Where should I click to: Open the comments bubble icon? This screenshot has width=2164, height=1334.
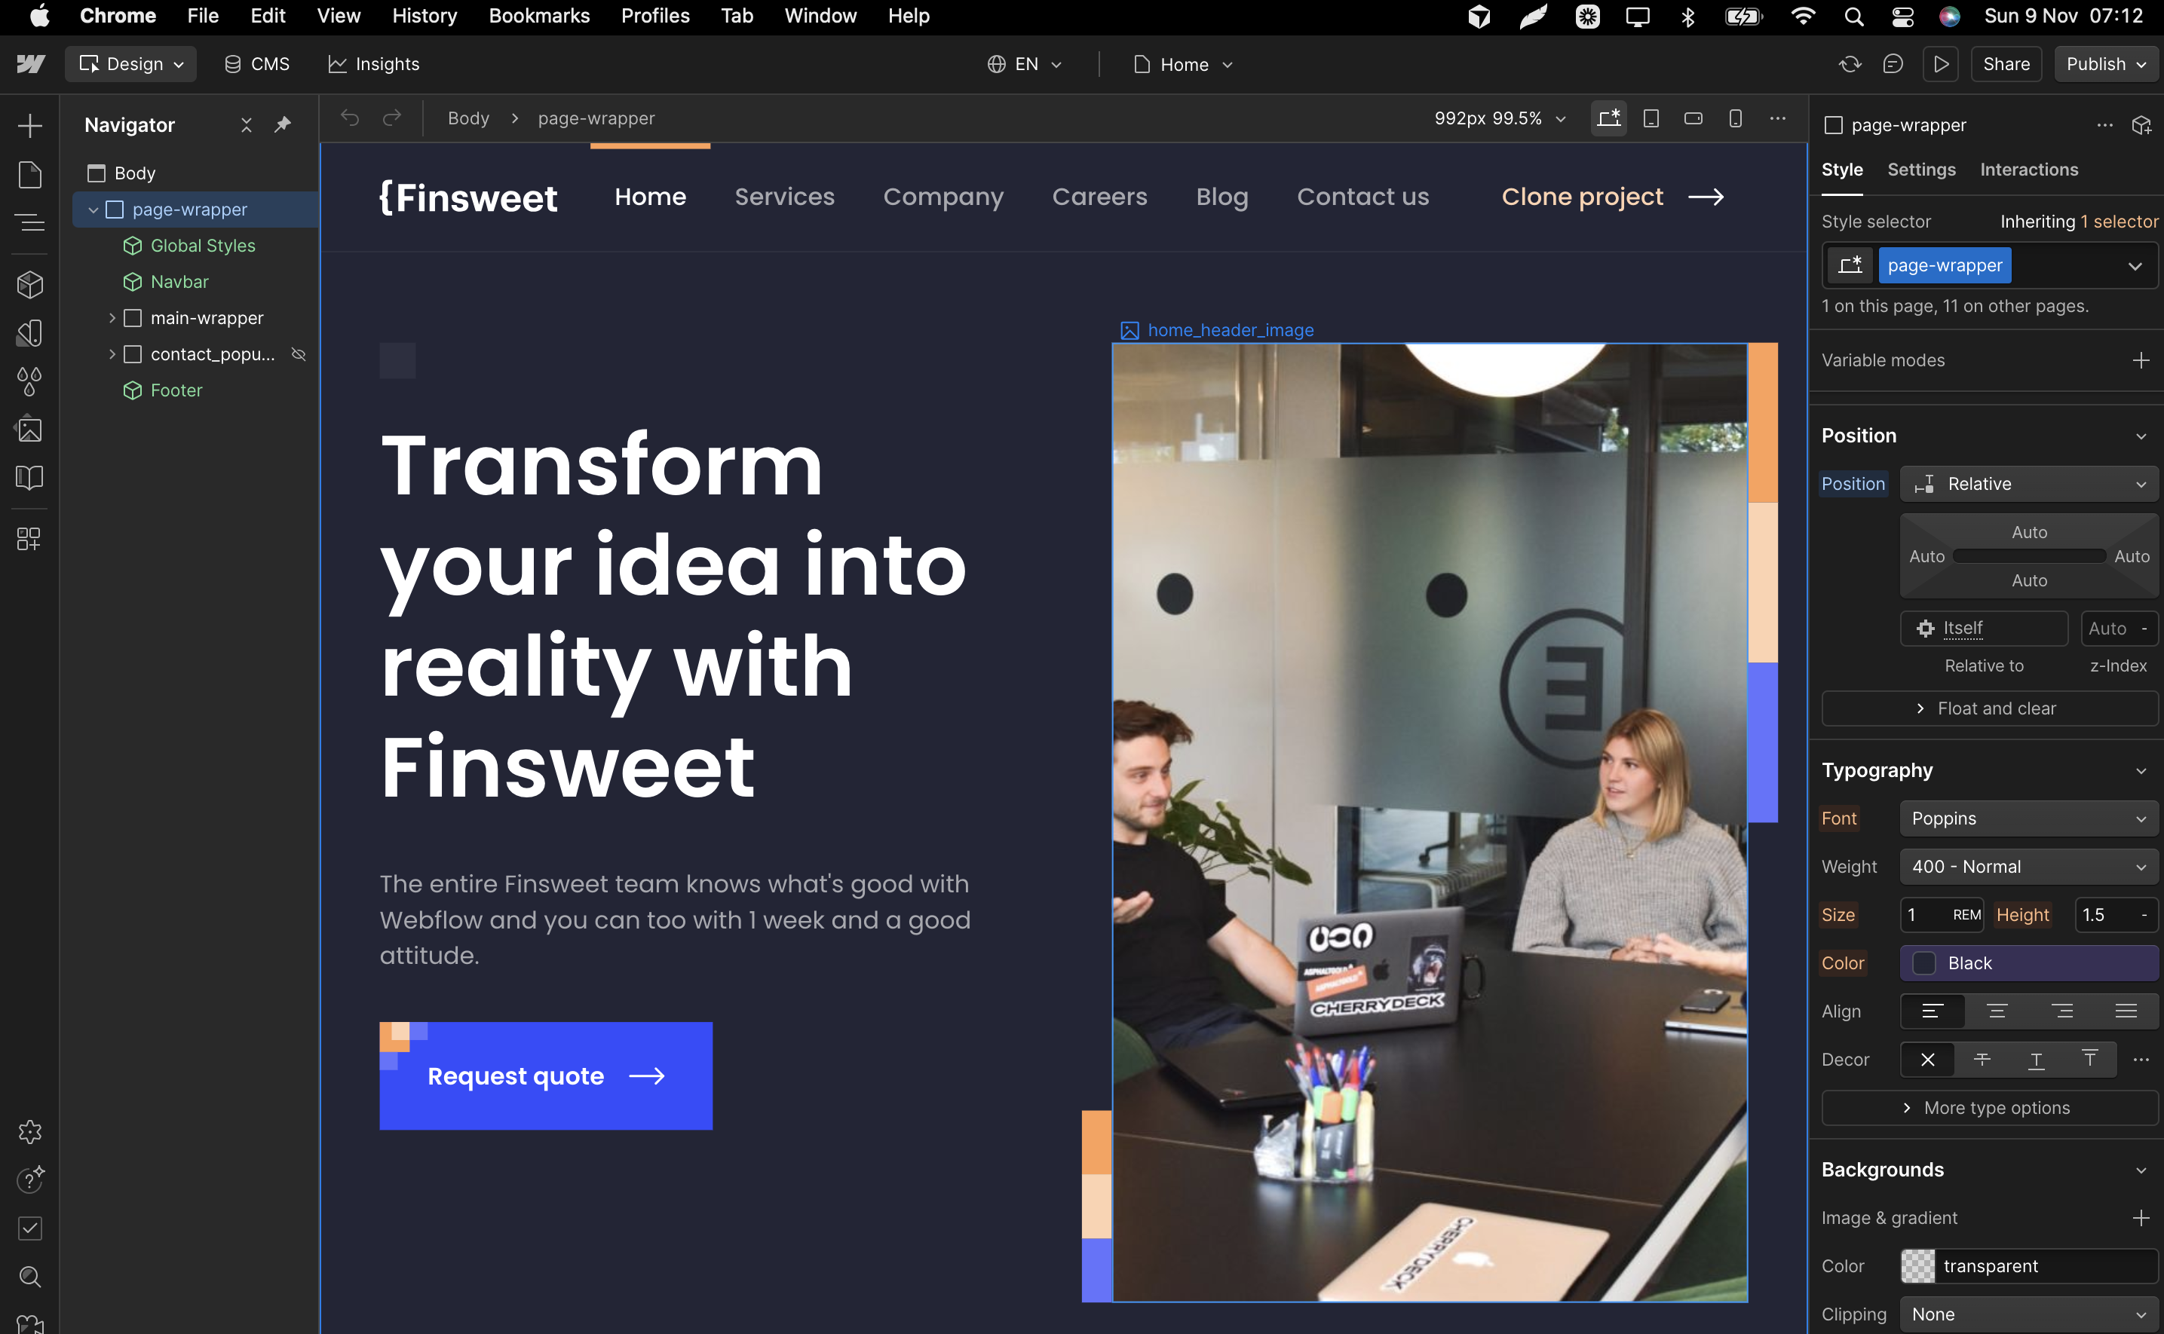(x=1892, y=64)
